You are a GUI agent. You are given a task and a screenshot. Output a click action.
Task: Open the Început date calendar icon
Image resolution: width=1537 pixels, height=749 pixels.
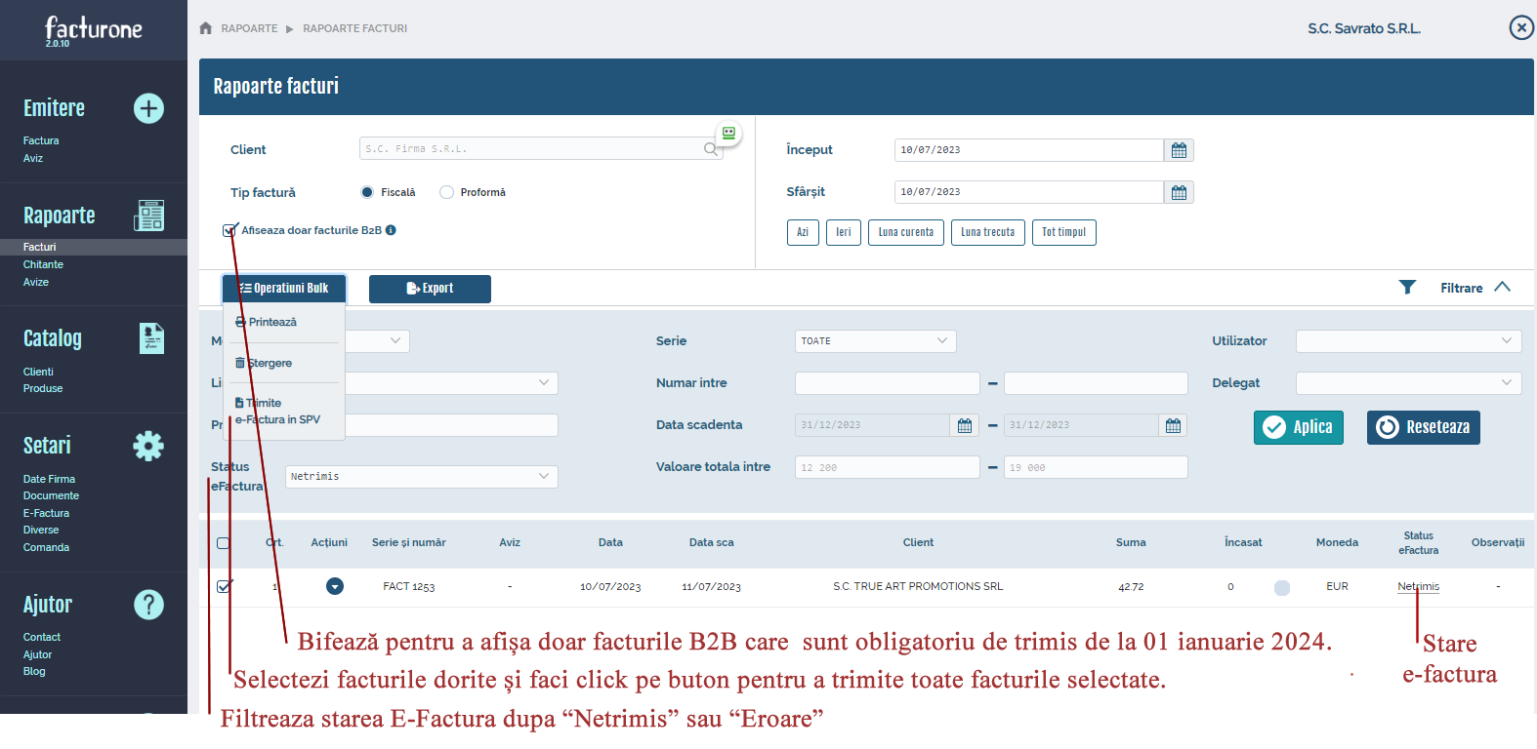point(1179,150)
